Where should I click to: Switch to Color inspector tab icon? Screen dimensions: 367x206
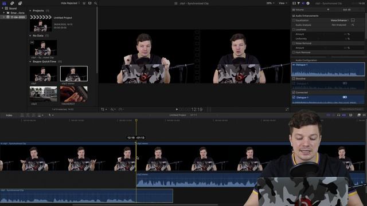point(299,3)
